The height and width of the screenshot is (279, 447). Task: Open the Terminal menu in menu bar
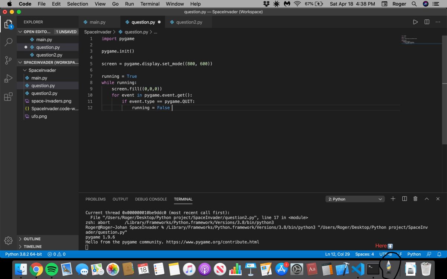[x=150, y=4]
